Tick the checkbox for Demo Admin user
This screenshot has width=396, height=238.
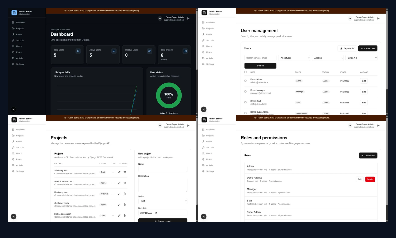[246, 81]
